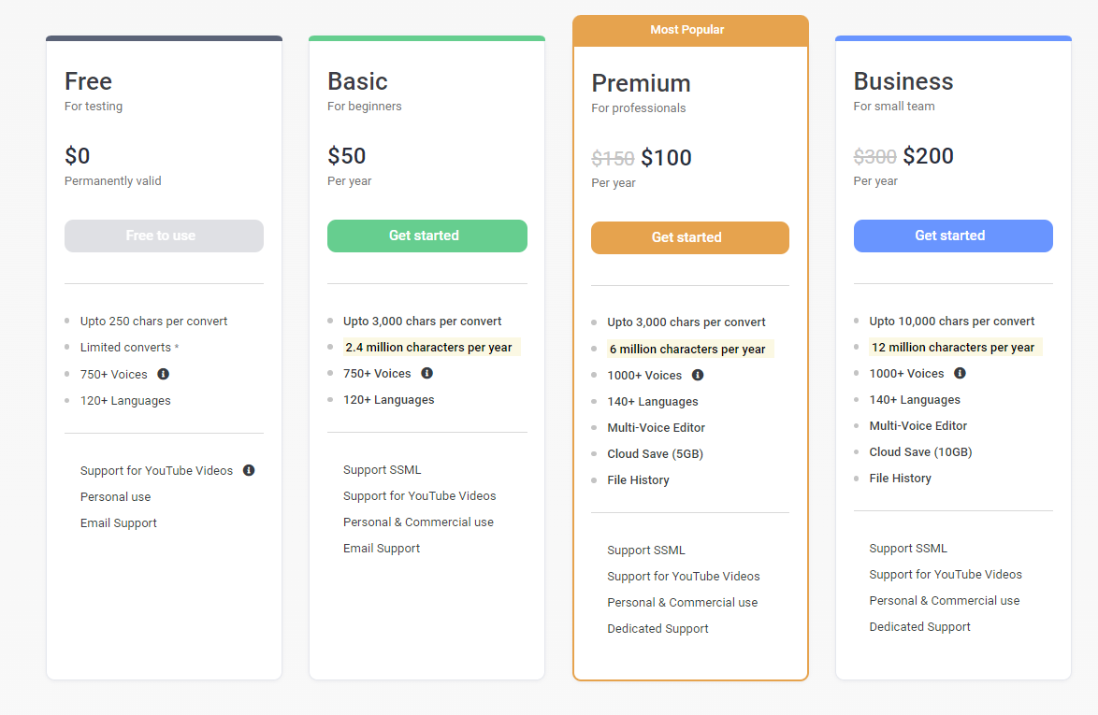Click info icon beside Free plan 750+ Voices
The height and width of the screenshot is (715, 1098).
[163, 374]
